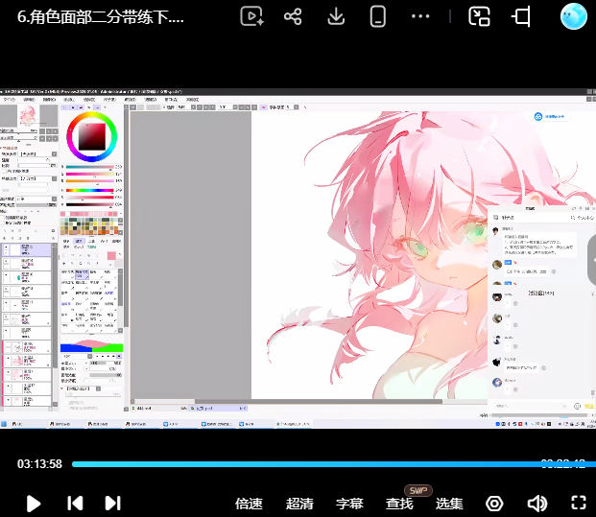Enter fullscreen mode
596x517 pixels.
coord(579,503)
